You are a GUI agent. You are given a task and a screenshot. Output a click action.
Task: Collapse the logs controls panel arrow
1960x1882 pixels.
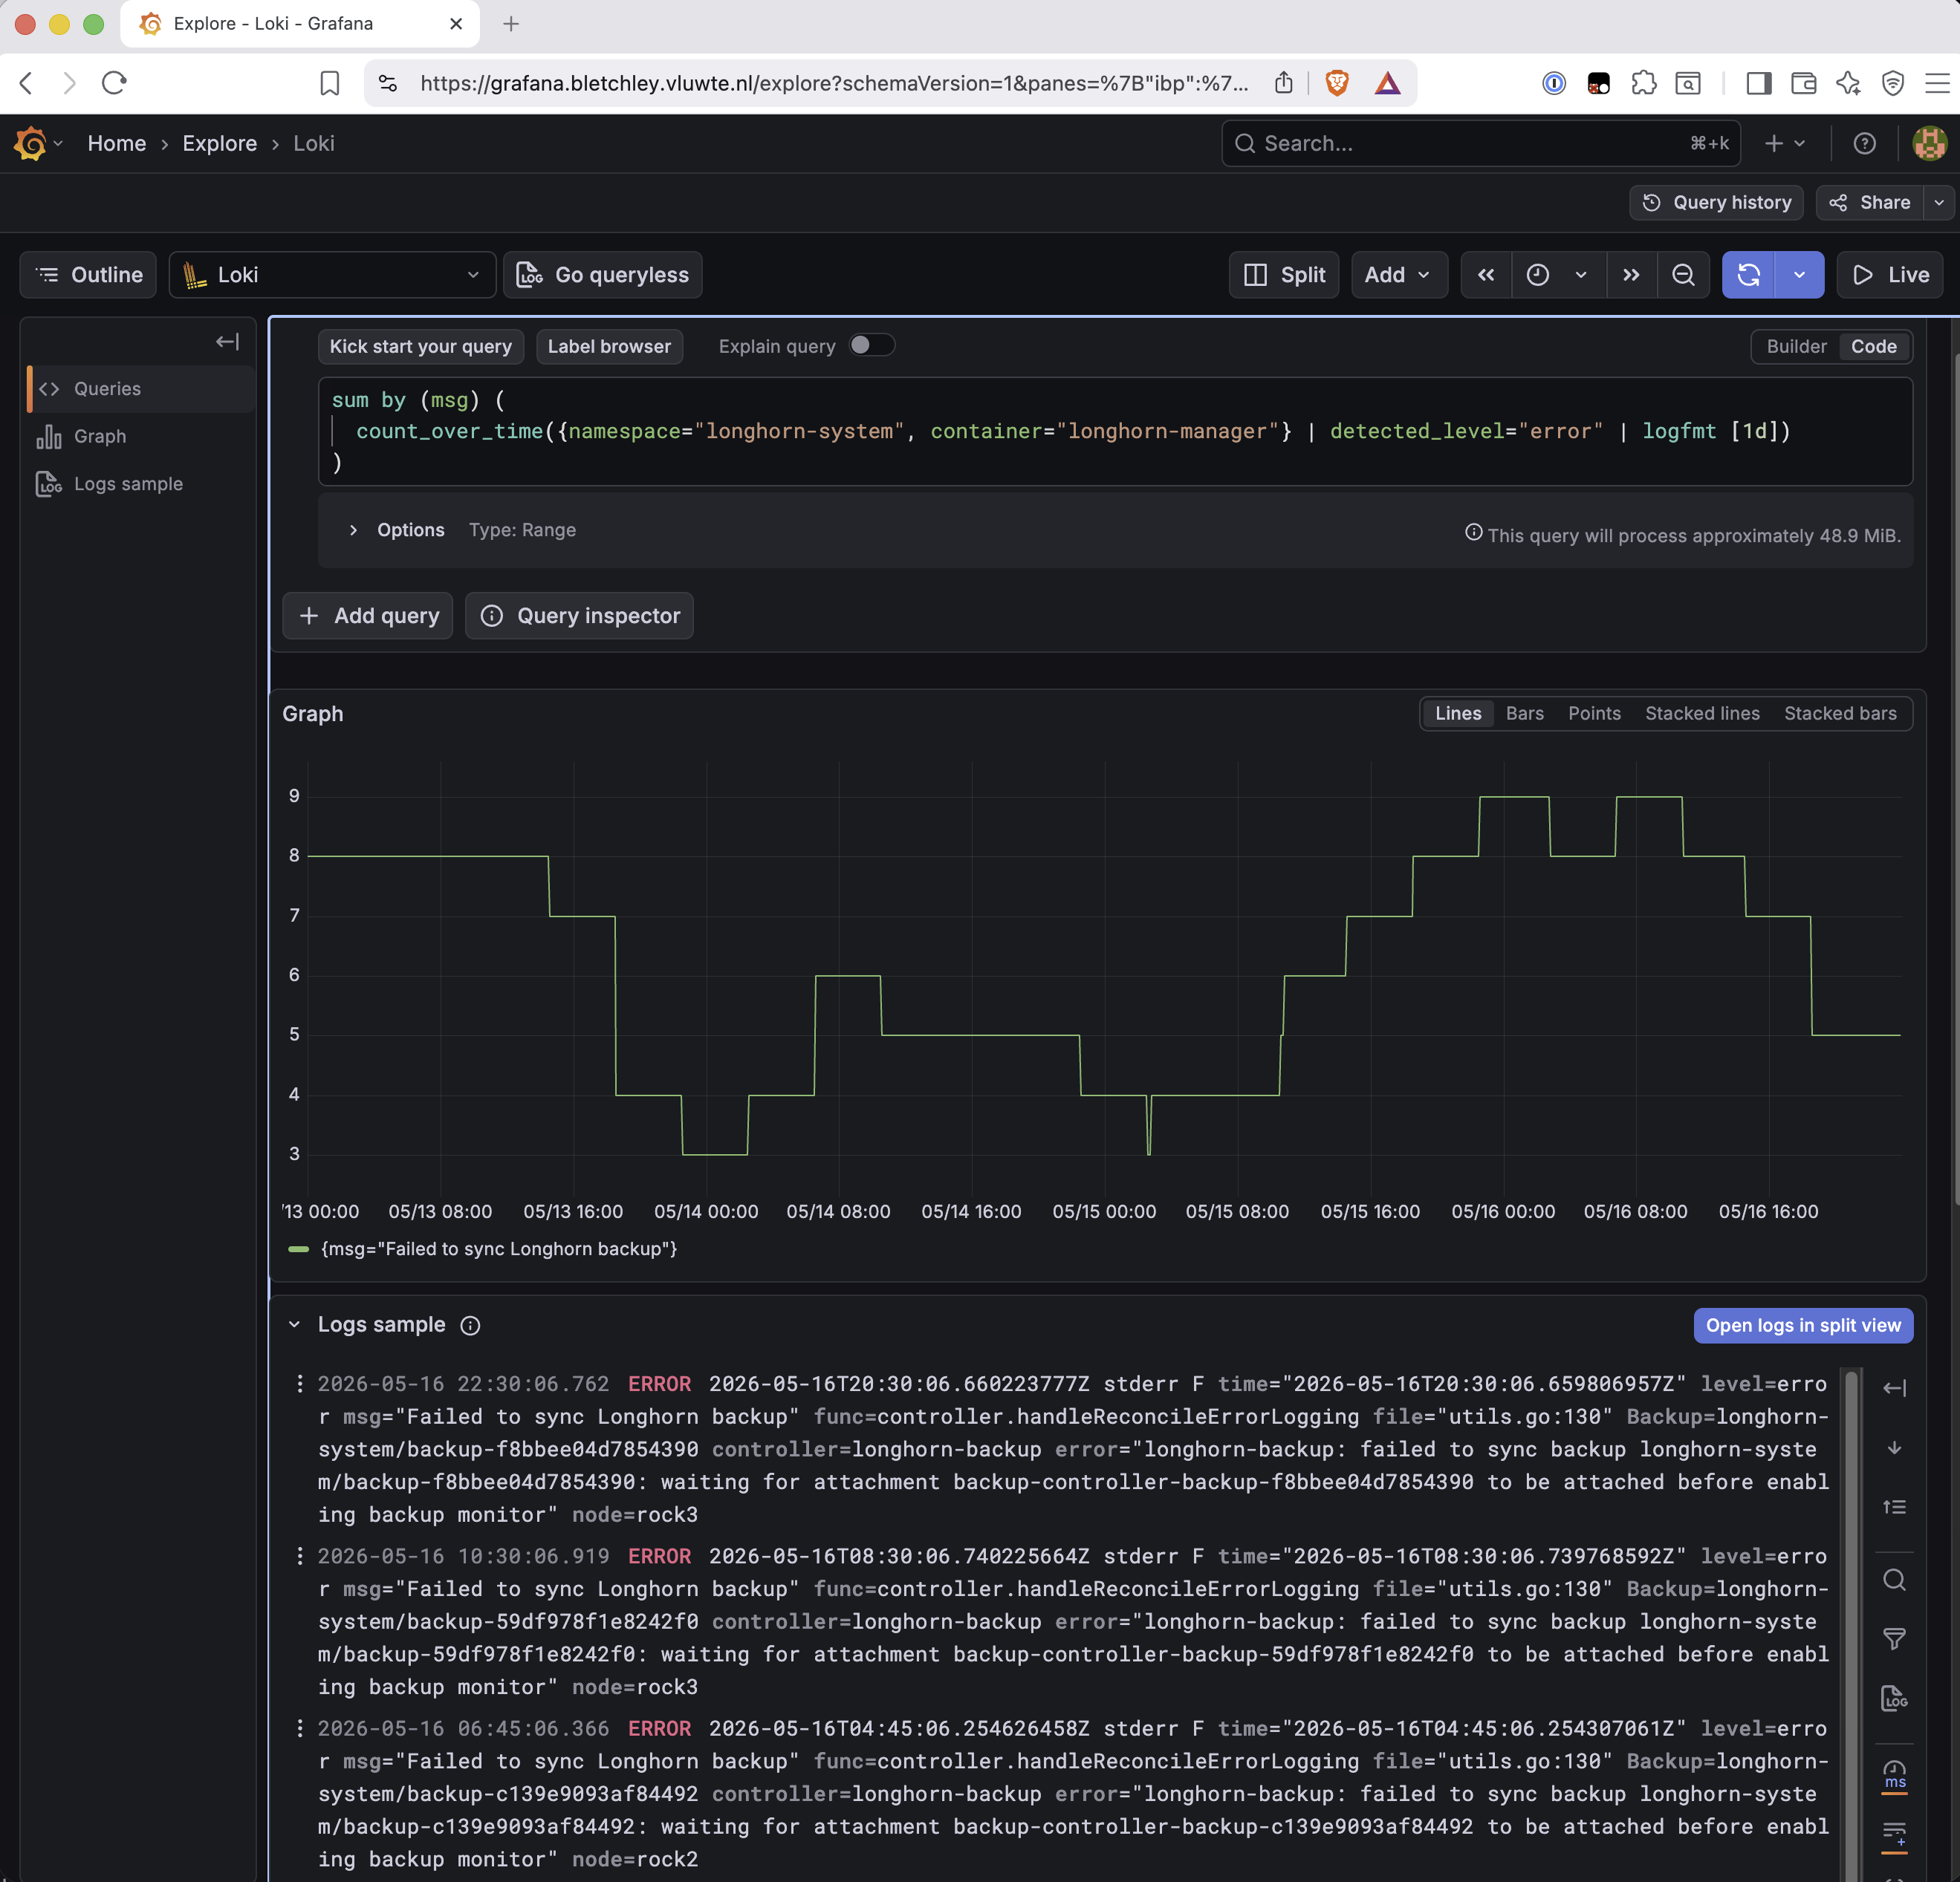click(1894, 1388)
